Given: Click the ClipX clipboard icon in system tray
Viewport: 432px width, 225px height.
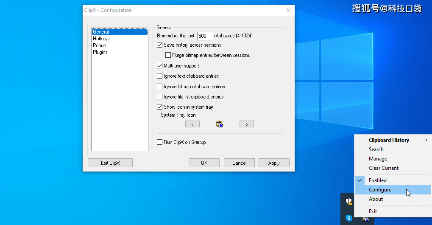Looking at the screenshot, I should 365,219.
